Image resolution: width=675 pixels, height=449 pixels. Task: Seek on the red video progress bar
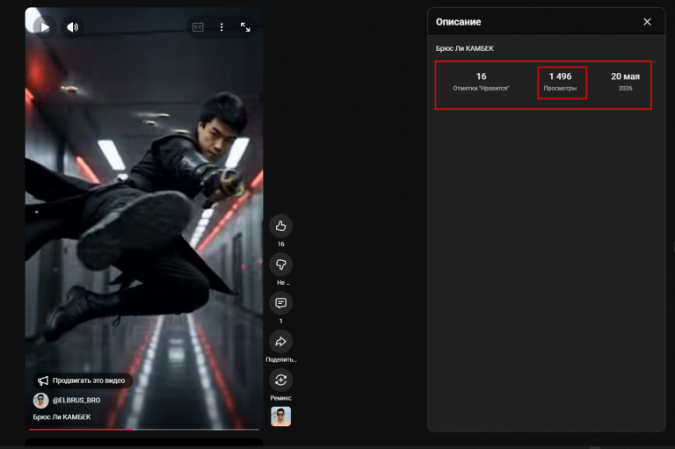(x=144, y=429)
